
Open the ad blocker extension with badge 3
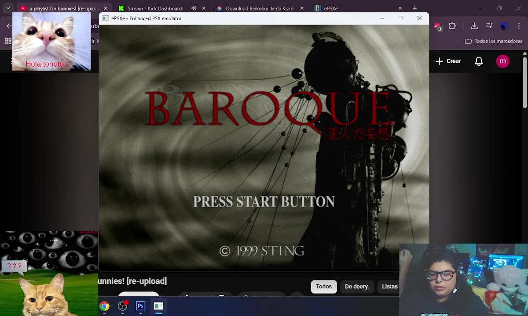point(437,26)
